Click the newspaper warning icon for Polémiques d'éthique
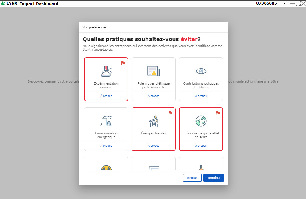The height and width of the screenshot is (199, 306). pos(154,71)
